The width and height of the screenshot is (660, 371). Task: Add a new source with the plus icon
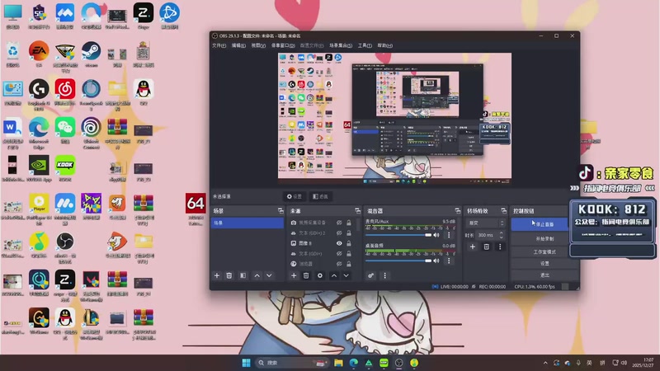click(294, 275)
